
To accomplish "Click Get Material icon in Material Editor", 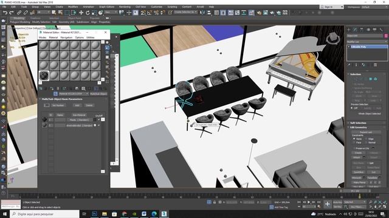I will click(41, 88).
